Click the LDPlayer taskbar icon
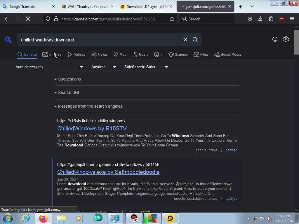The image size is (299, 224). point(170,218)
